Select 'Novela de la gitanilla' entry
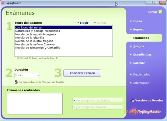 64,38
